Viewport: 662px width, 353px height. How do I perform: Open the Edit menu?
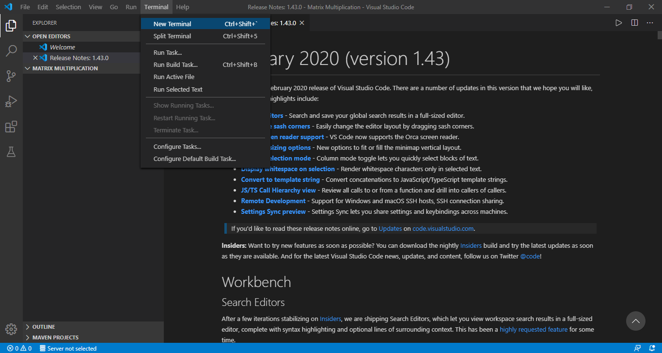click(43, 7)
